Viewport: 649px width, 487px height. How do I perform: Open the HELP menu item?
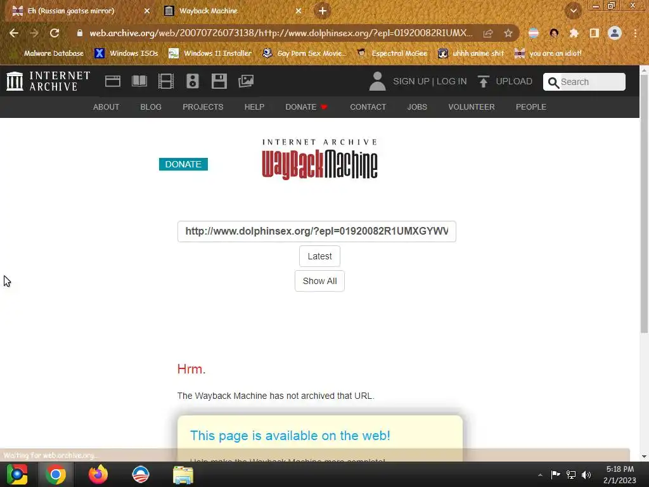(x=254, y=107)
